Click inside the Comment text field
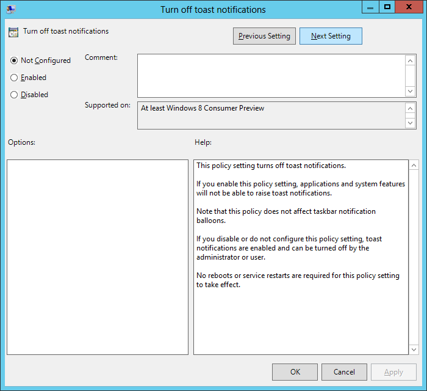 (271, 75)
